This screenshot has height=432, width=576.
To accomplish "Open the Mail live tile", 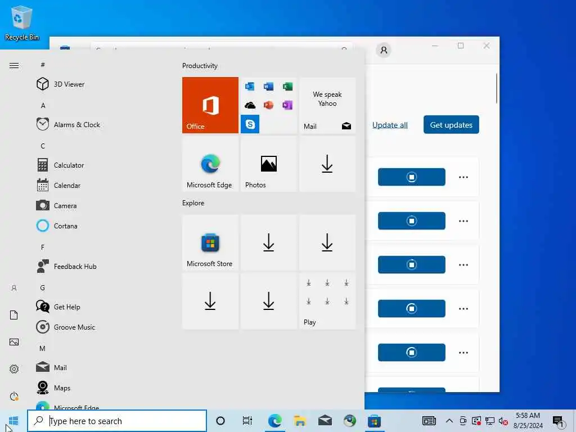I will [327, 105].
